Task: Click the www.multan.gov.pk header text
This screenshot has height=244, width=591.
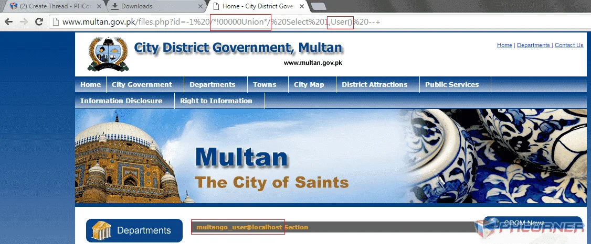Action: coord(313,63)
